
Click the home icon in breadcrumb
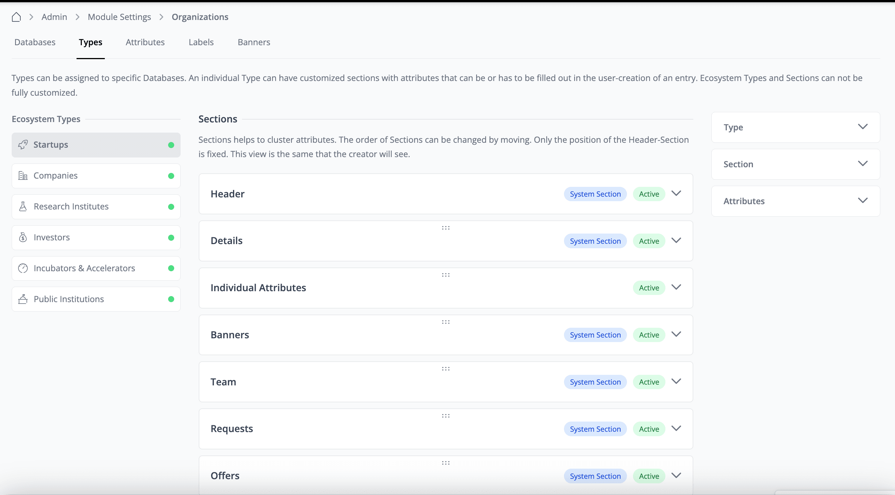(x=16, y=17)
